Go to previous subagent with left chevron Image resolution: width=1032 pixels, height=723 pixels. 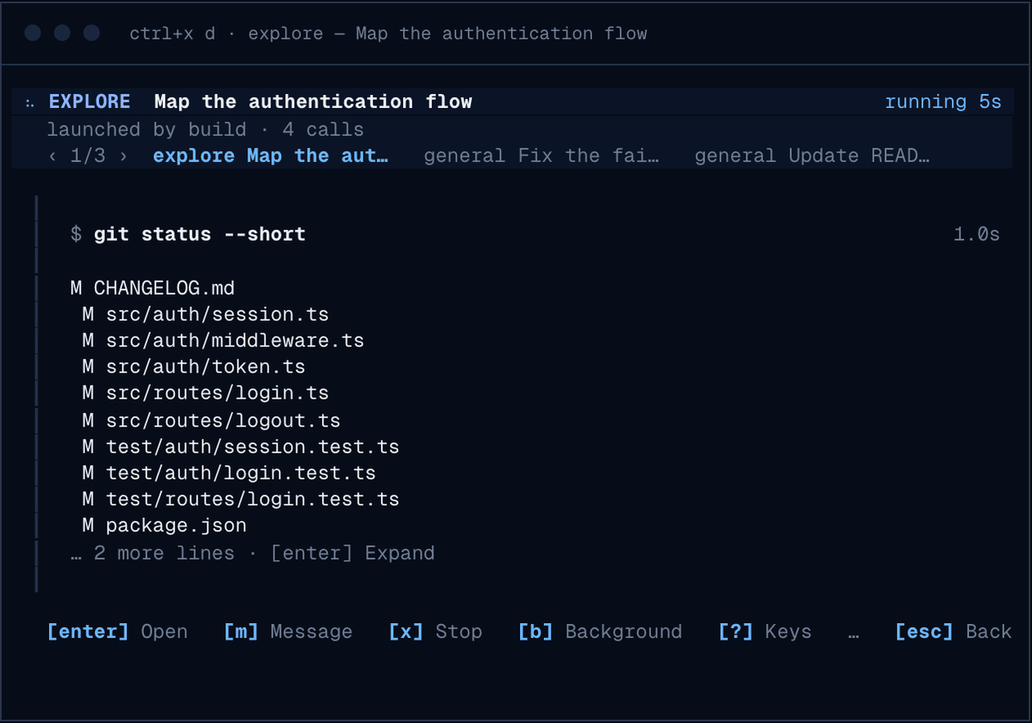point(52,156)
